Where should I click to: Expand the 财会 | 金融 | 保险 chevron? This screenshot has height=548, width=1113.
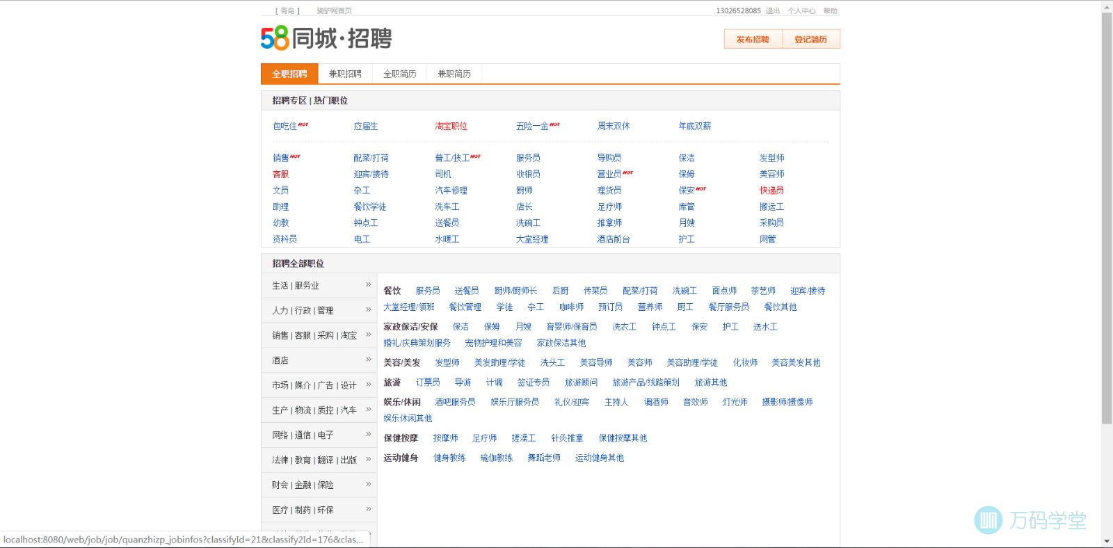point(369,484)
